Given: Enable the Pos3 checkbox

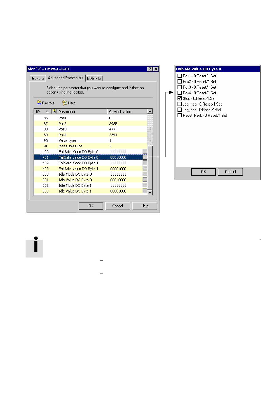Looking at the screenshot, I should pos(180,87).
